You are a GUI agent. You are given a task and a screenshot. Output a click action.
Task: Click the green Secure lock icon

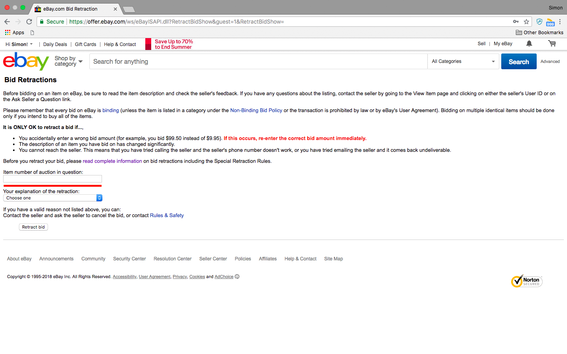point(42,22)
